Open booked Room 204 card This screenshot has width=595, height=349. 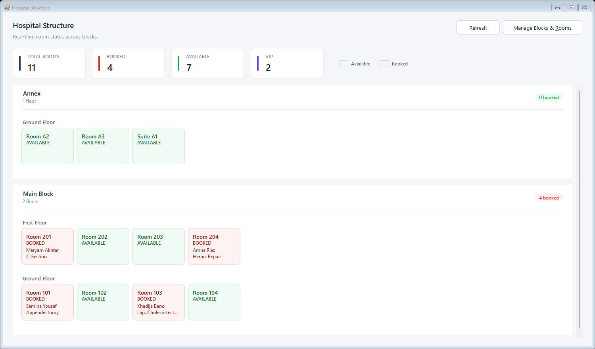pos(214,246)
